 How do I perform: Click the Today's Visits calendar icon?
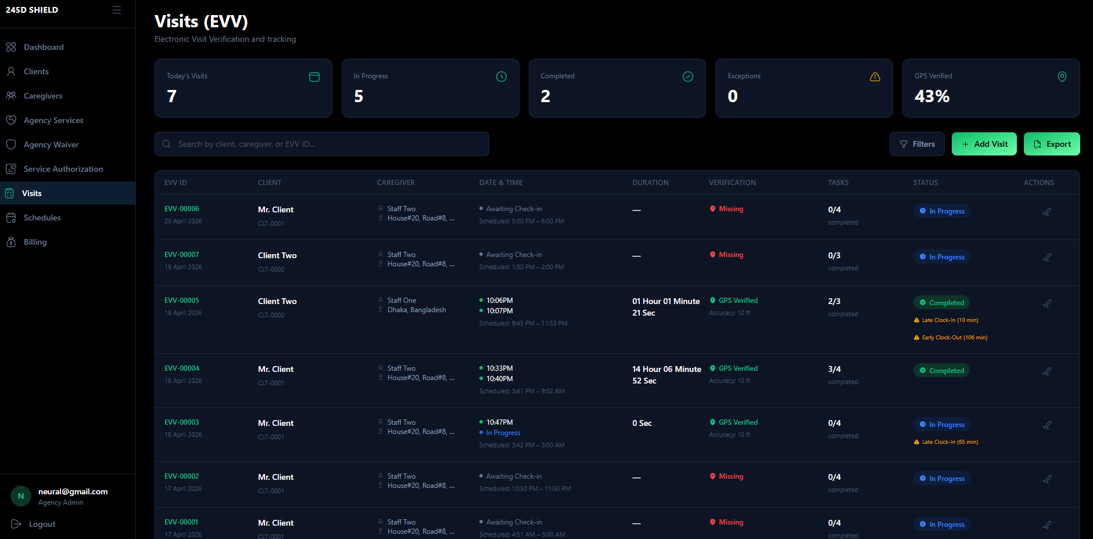[314, 77]
